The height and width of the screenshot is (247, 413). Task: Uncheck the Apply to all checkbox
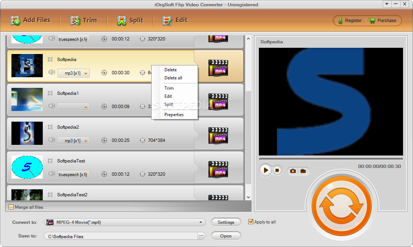click(251, 222)
